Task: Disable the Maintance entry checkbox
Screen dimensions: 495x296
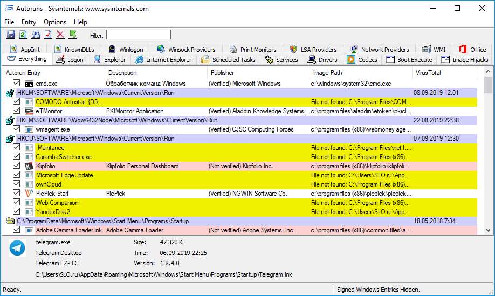Action: 16,147
